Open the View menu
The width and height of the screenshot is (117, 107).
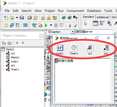38,11
